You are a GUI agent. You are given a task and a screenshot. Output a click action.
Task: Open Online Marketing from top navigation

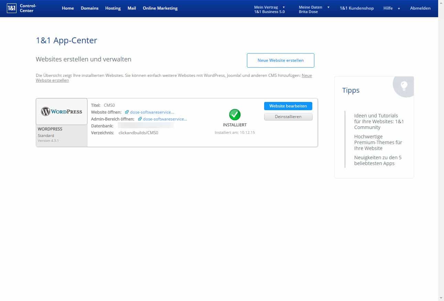tap(160, 8)
